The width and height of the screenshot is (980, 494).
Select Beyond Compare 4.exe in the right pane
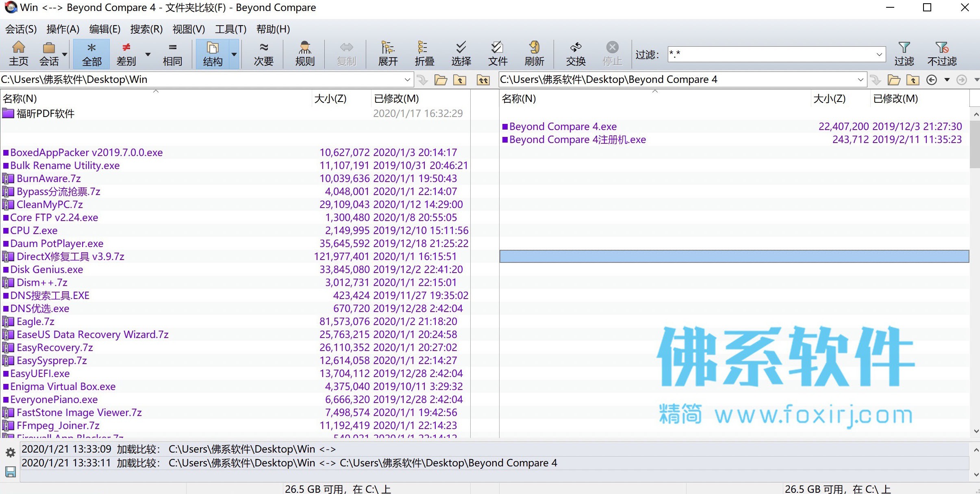(734, 126)
